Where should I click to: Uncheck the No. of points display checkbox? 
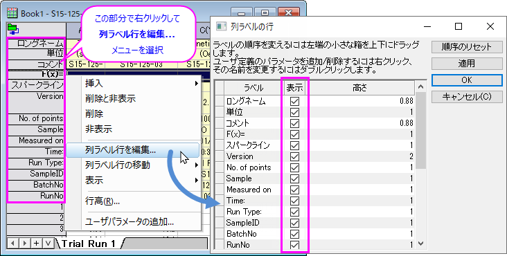coord(294,167)
